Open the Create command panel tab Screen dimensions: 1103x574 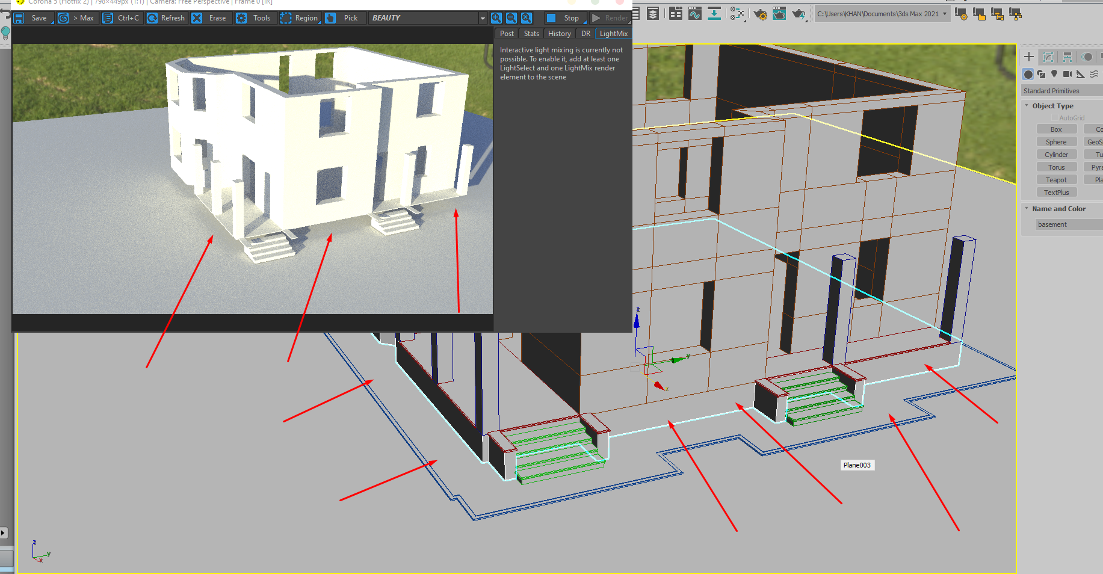pos(1029,57)
